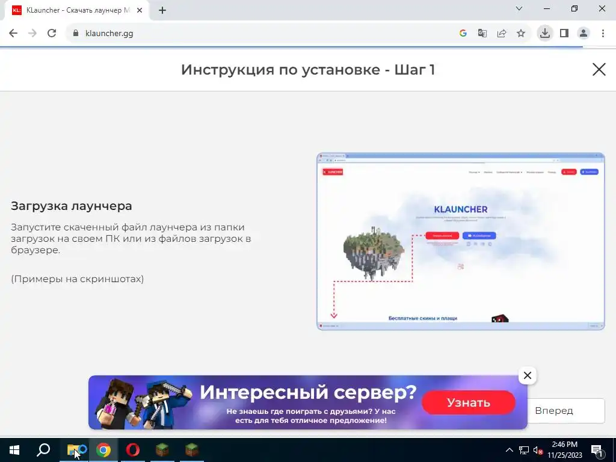Viewport: 616px width, 462px height.
Task: Share this page icon
Action: (501, 34)
